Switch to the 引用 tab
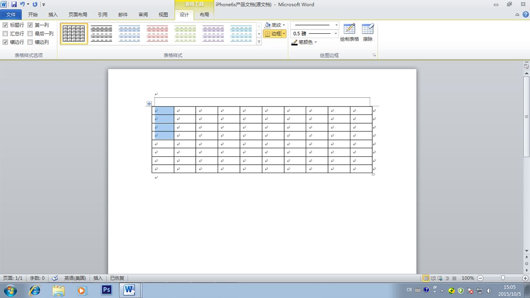The height and width of the screenshot is (298, 530). (x=103, y=14)
